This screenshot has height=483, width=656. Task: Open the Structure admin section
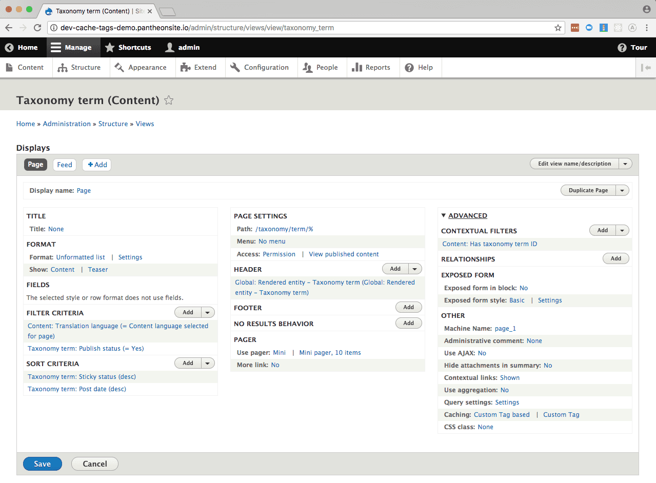tap(85, 67)
